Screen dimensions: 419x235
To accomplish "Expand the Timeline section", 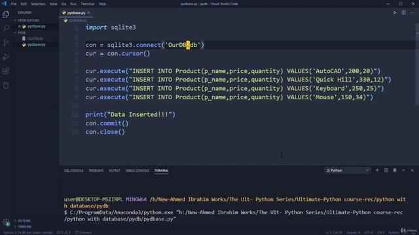I will click(x=23, y=227).
